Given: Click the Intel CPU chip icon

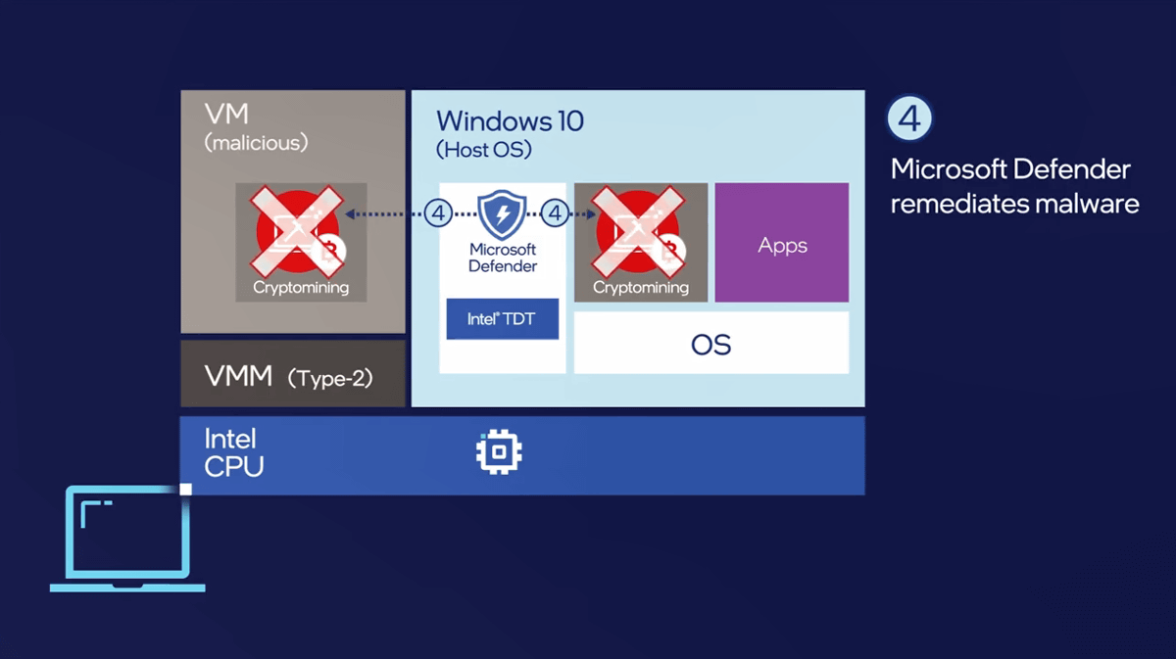Looking at the screenshot, I should (499, 453).
